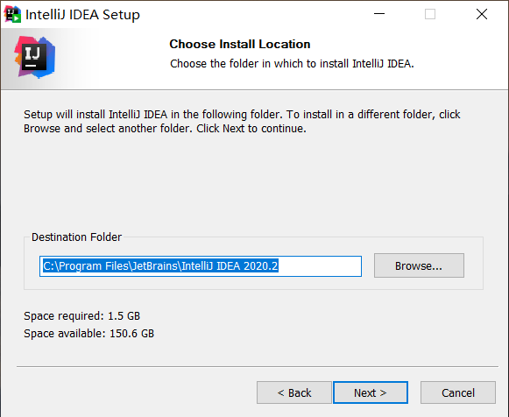Close the setup window with X
Viewport: 509px width, 417px height.
pyautogui.click(x=482, y=14)
